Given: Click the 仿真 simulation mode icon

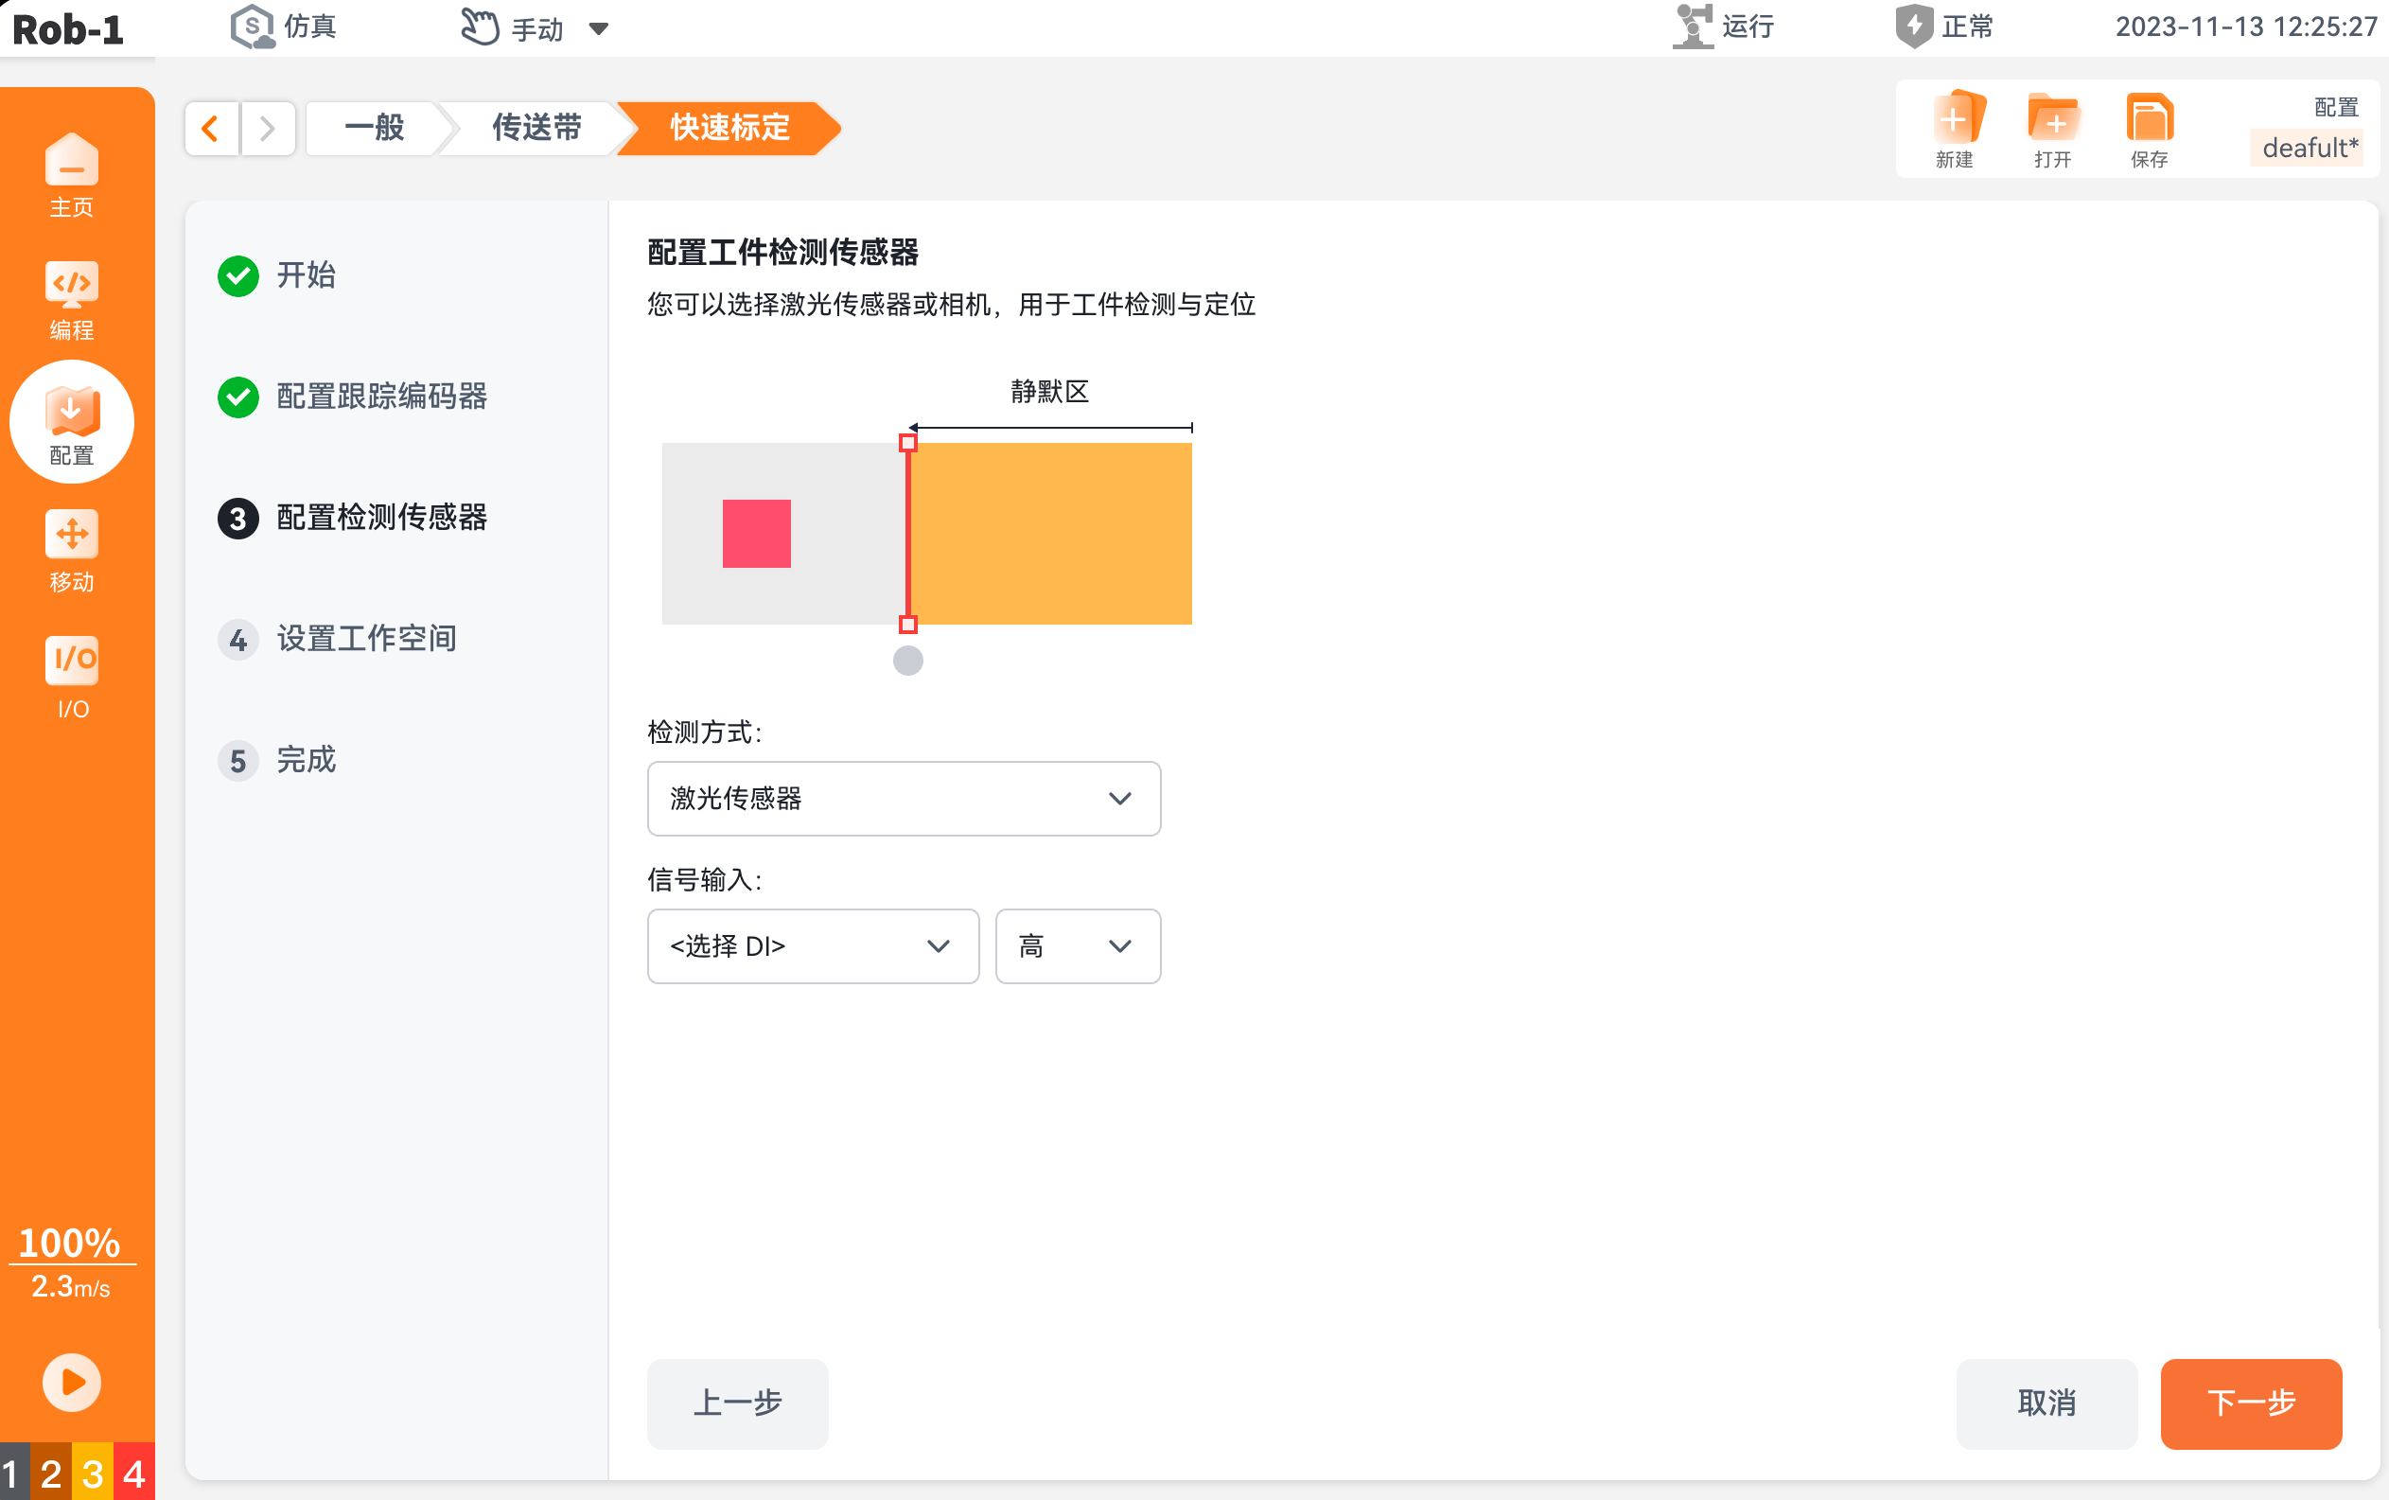Looking at the screenshot, I should point(252,26).
